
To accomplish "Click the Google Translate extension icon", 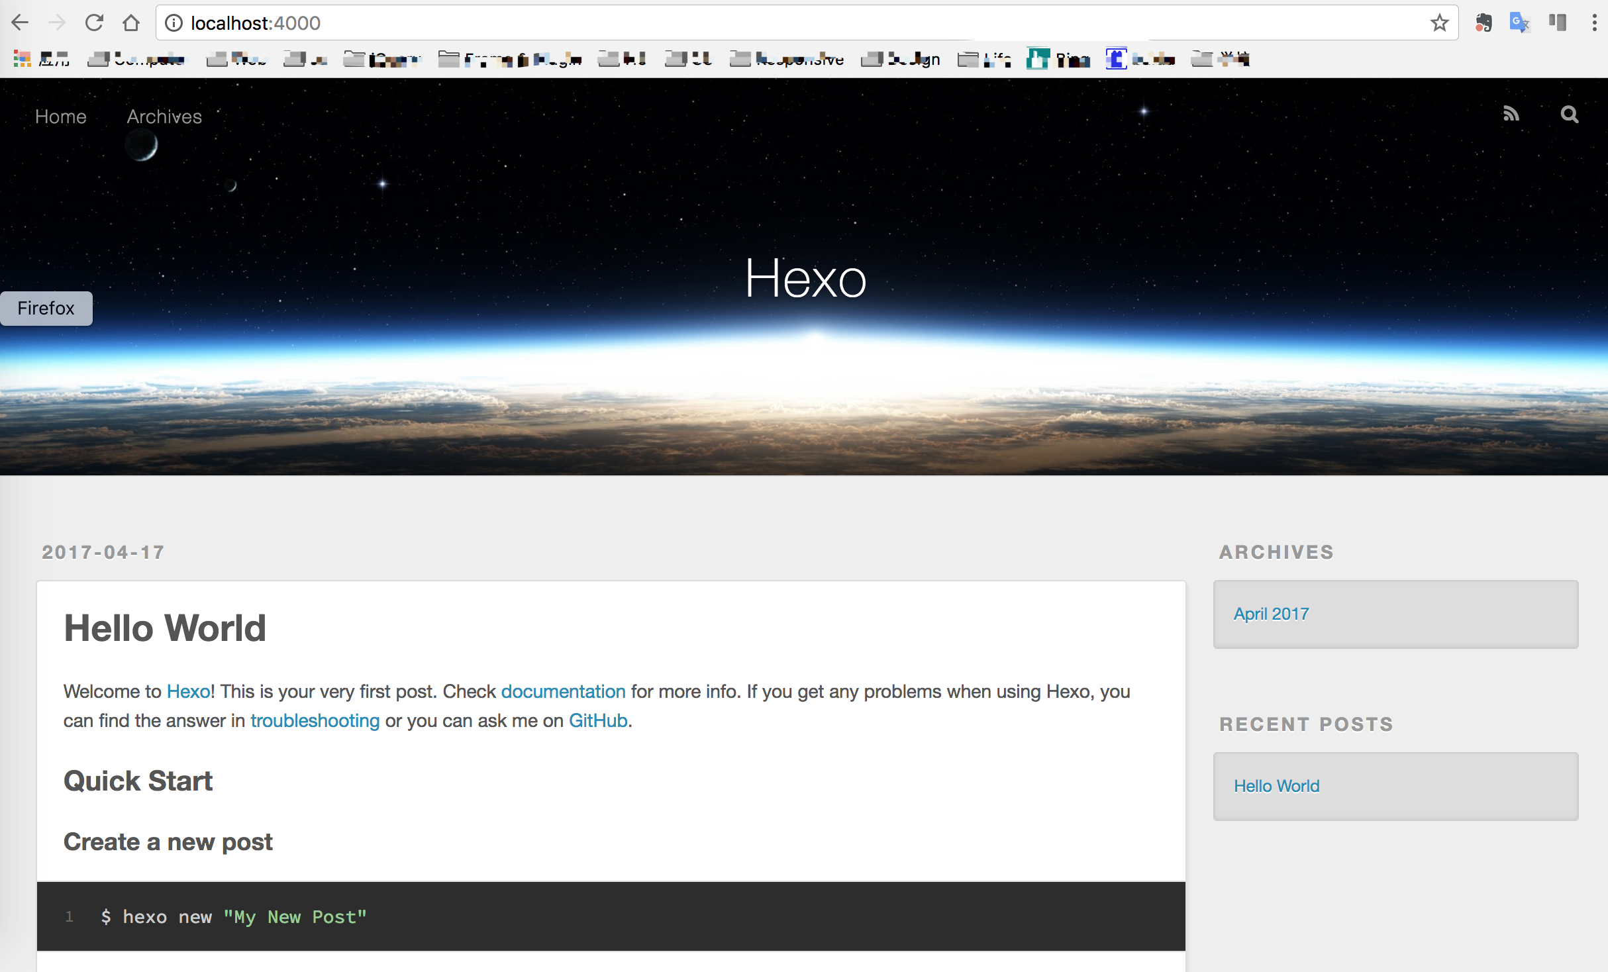I will coord(1519,23).
